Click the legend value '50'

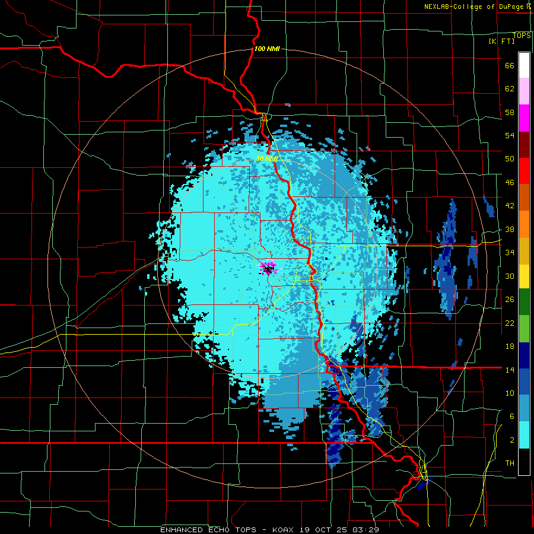point(510,158)
